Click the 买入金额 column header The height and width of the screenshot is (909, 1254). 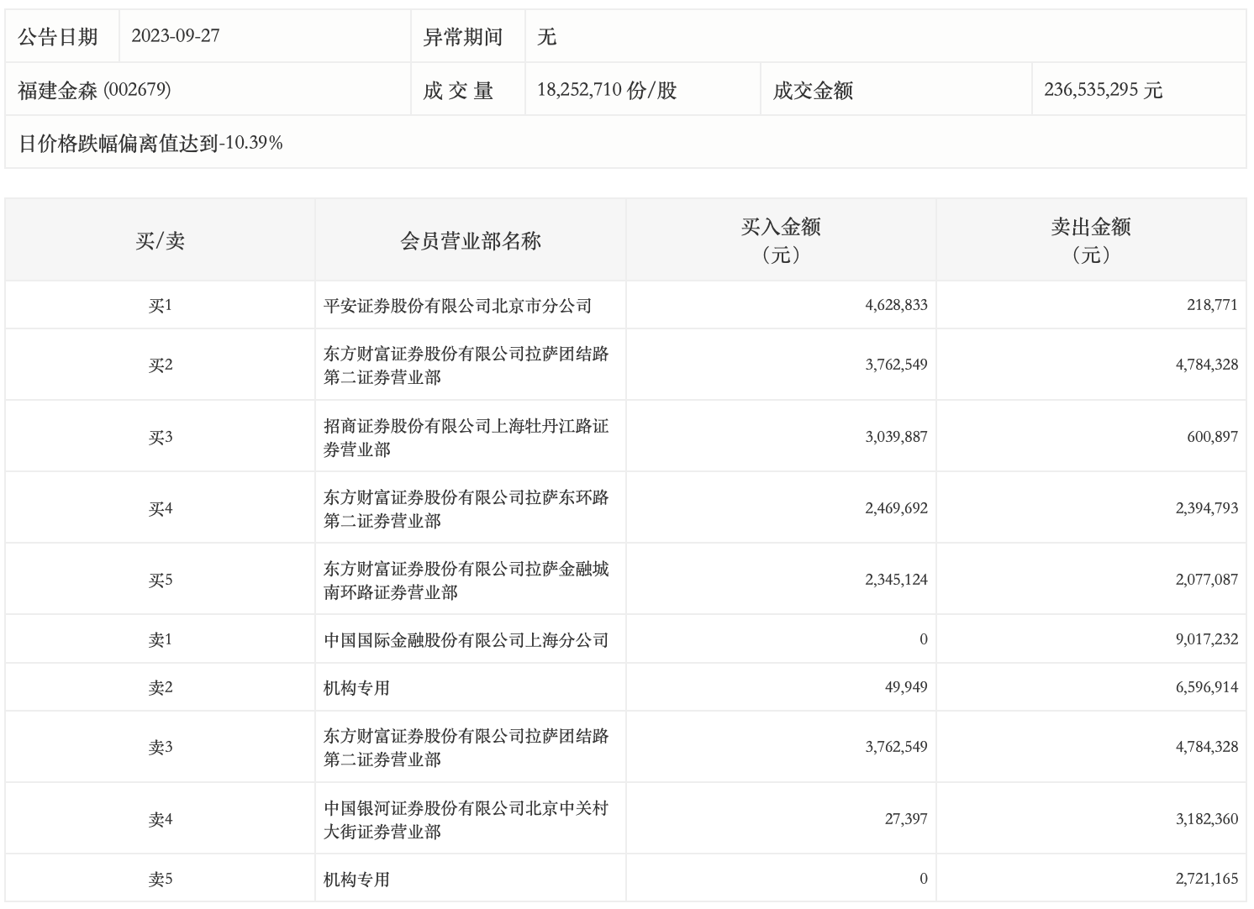[780, 240]
